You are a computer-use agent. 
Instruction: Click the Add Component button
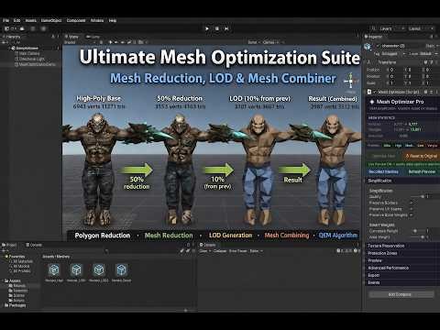click(401, 294)
